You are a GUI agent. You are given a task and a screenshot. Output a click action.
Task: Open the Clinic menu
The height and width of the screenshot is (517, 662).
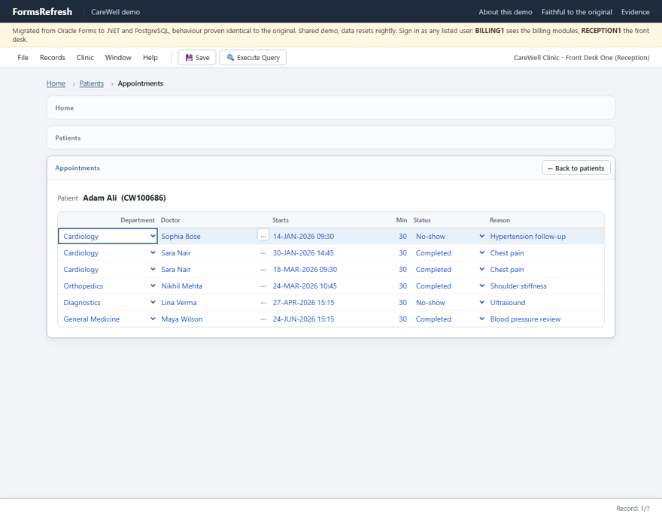pos(85,57)
